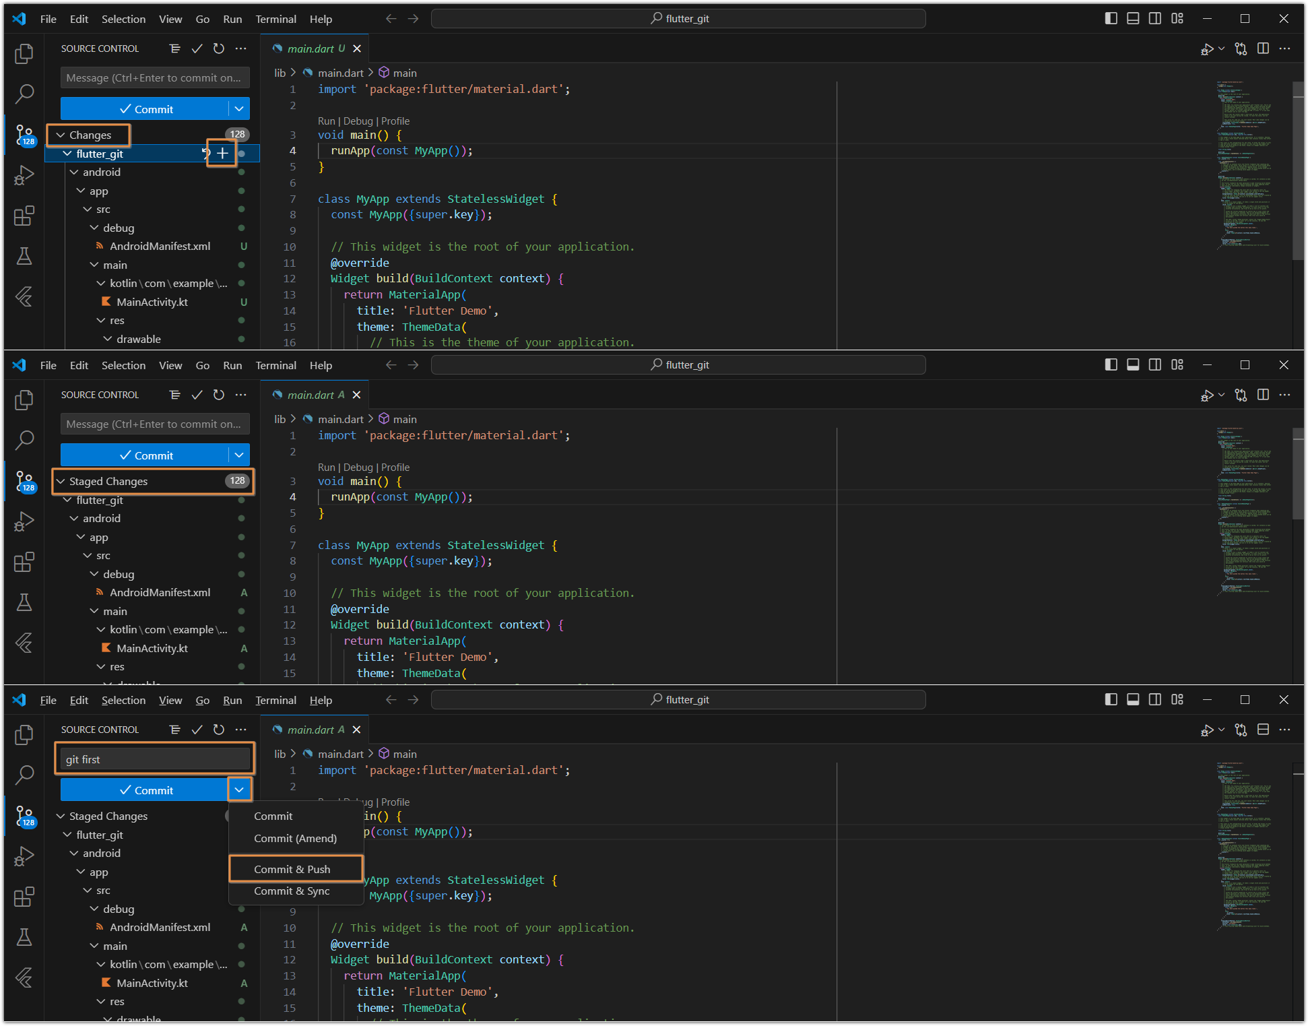1308x1026 pixels.
Task: Click the plus icon to stage all flutter_git changes
Action: coord(222,154)
